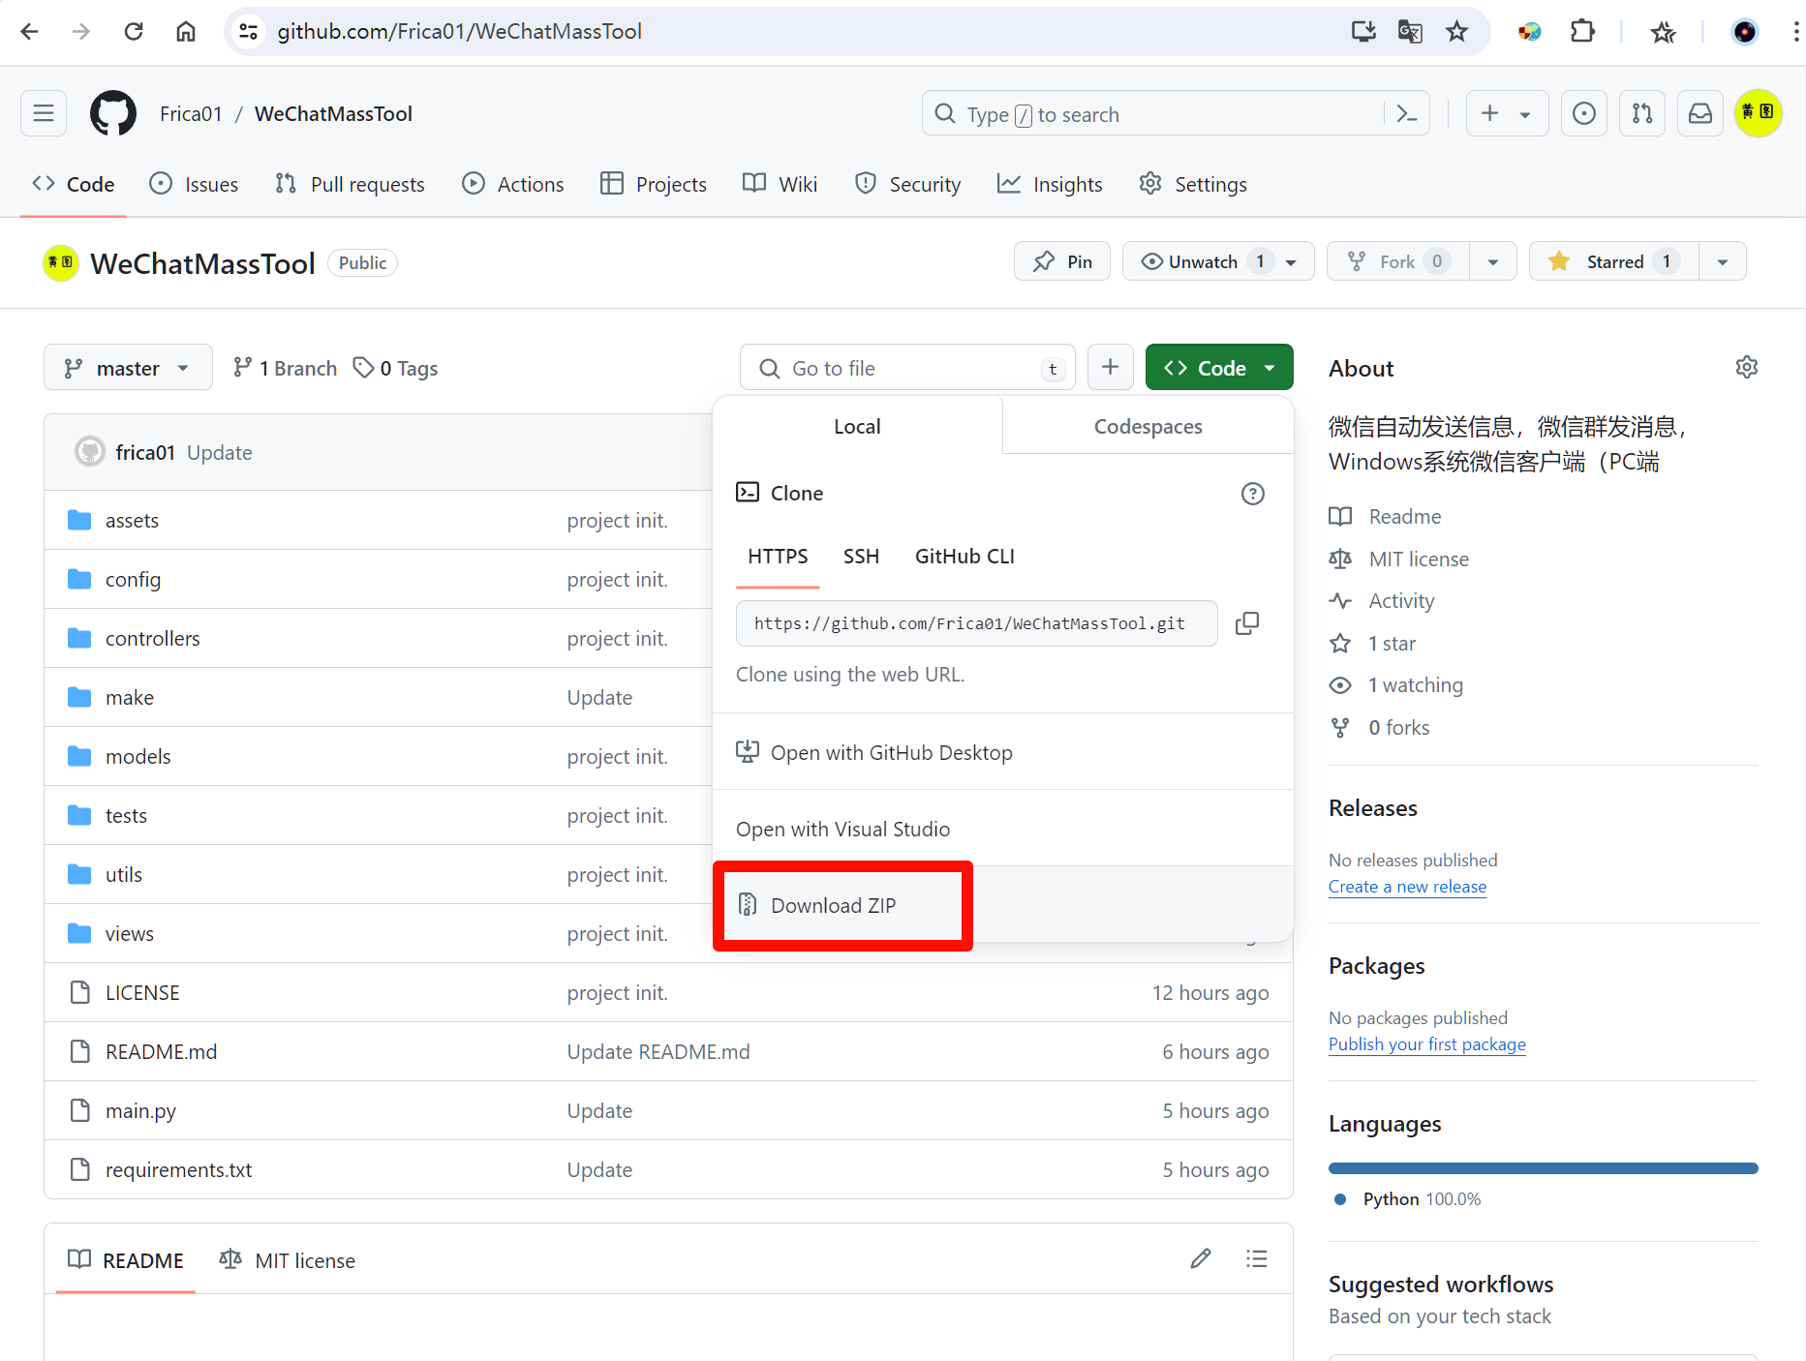Viewport: 1806px width, 1361px height.
Task: Open the create new plus dropdown in header
Action: click(1507, 114)
